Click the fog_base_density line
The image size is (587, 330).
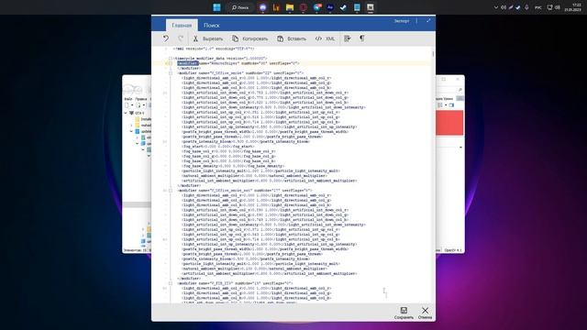coord(233,166)
